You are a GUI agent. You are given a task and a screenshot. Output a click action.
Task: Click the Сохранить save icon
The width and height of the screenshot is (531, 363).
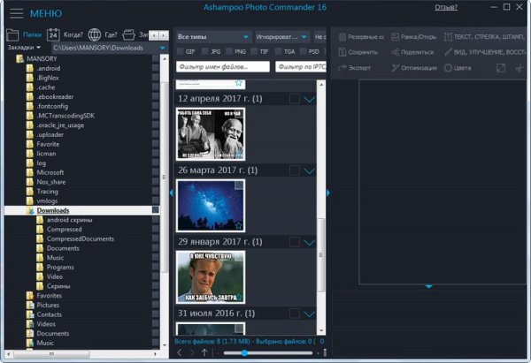(x=343, y=52)
